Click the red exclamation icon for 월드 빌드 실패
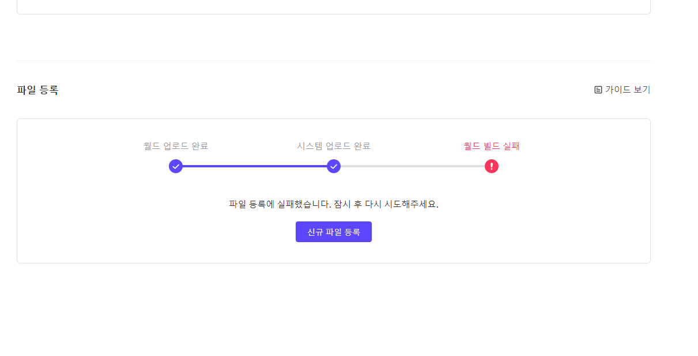This screenshot has width=698, height=356. 491,166
